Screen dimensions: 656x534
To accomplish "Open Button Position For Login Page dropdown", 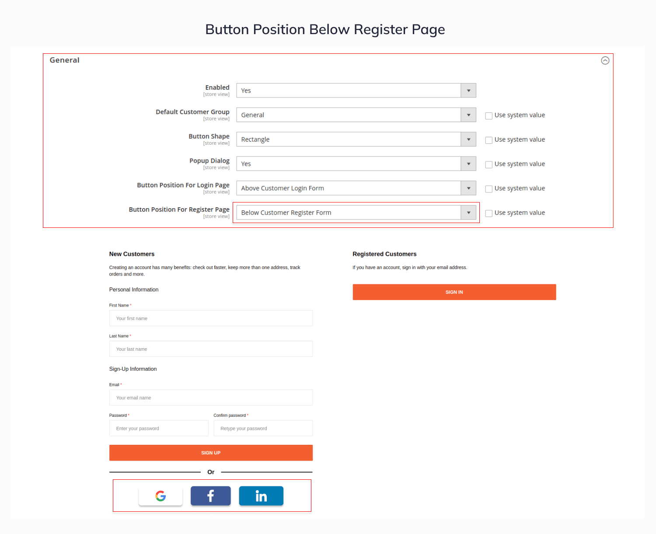I will pyautogui.click(x=356, y=188).
